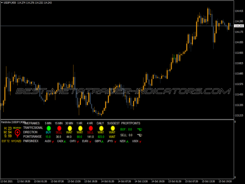Click the S: 59 timer seconds
Image resolution: width=245 pixels, height=184 pixels.
[8, 136]
